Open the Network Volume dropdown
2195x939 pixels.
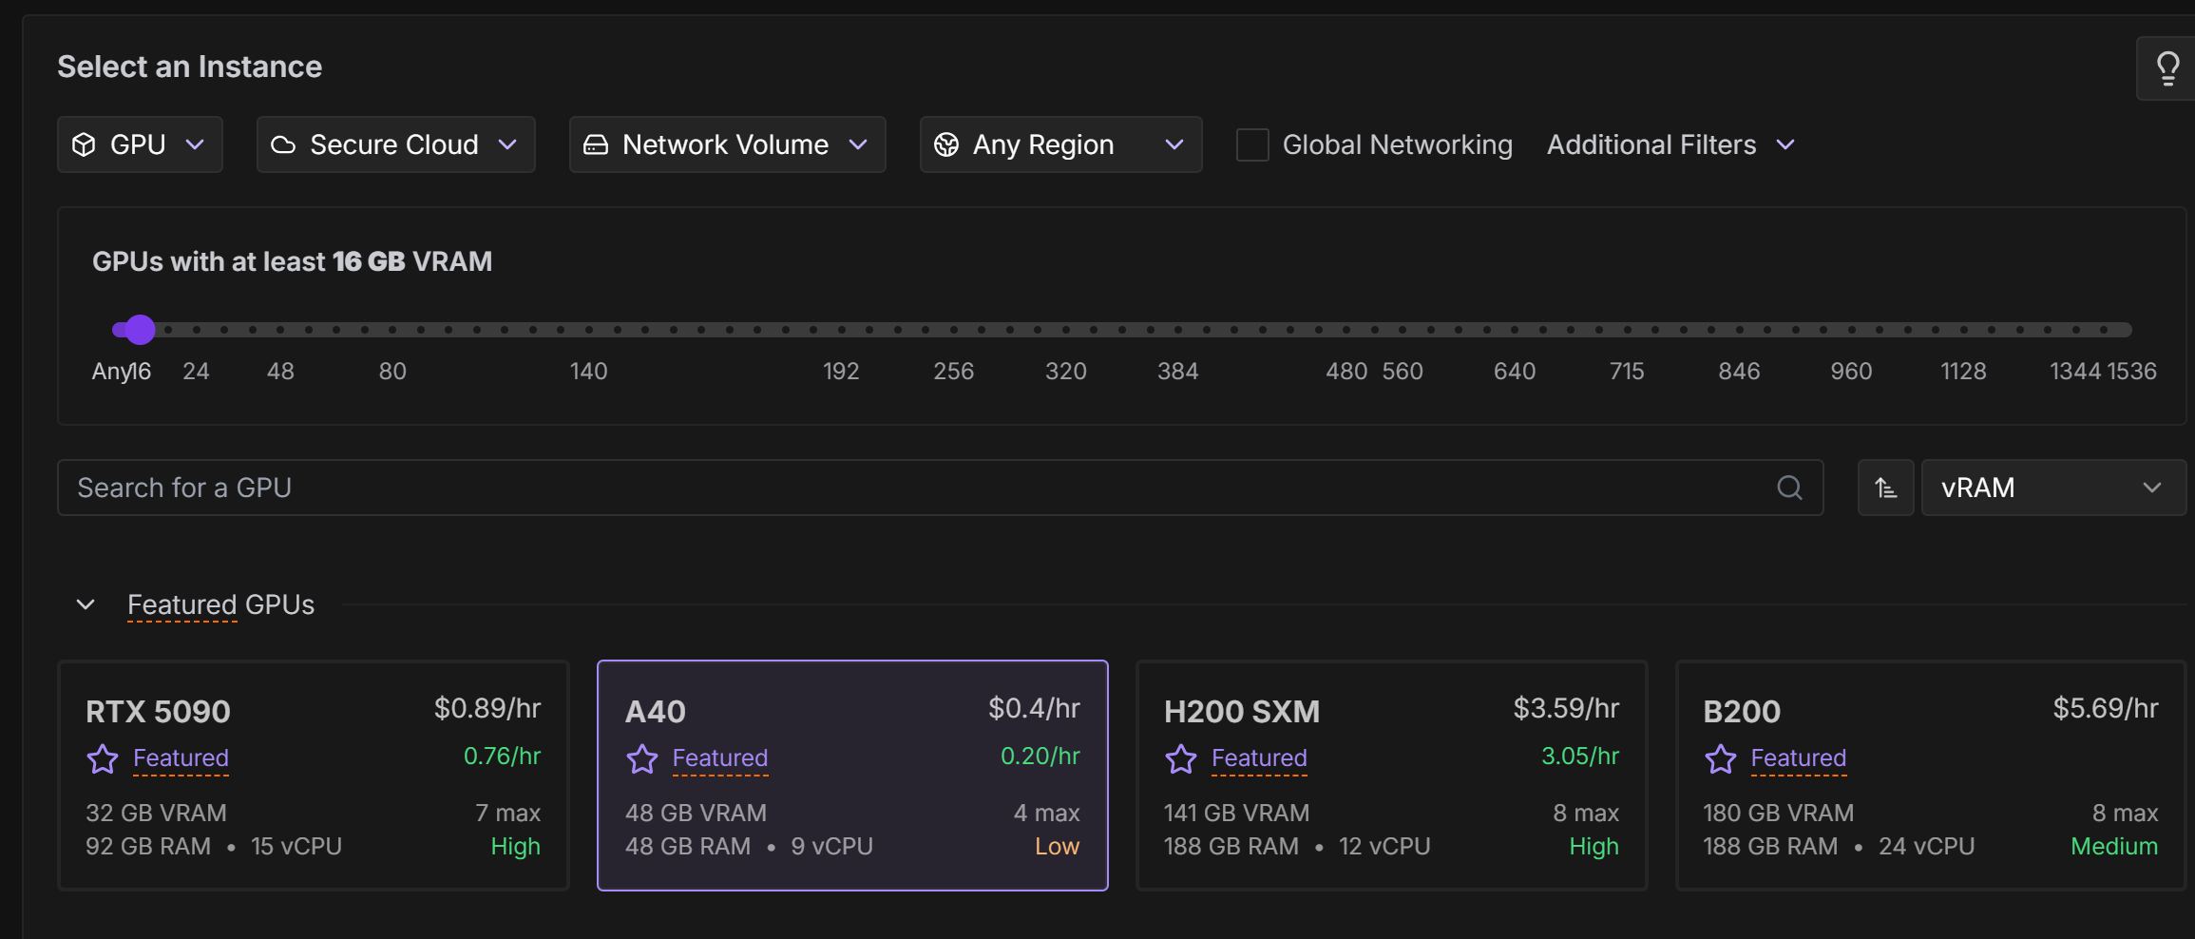click(x=727, y=144)
